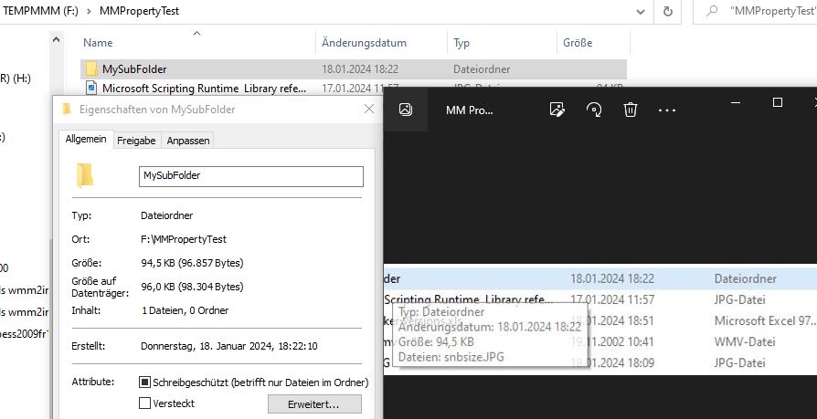Enable the Versteckt checkbox
Image resolution: width=817 pixels, height=419 pixels.
(x=145, y=403)
